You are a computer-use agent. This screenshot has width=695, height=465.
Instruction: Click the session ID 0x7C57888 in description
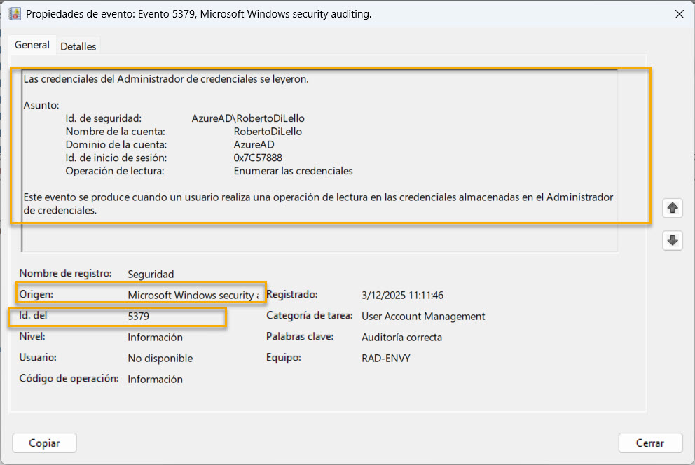click(x=258, y=158)
